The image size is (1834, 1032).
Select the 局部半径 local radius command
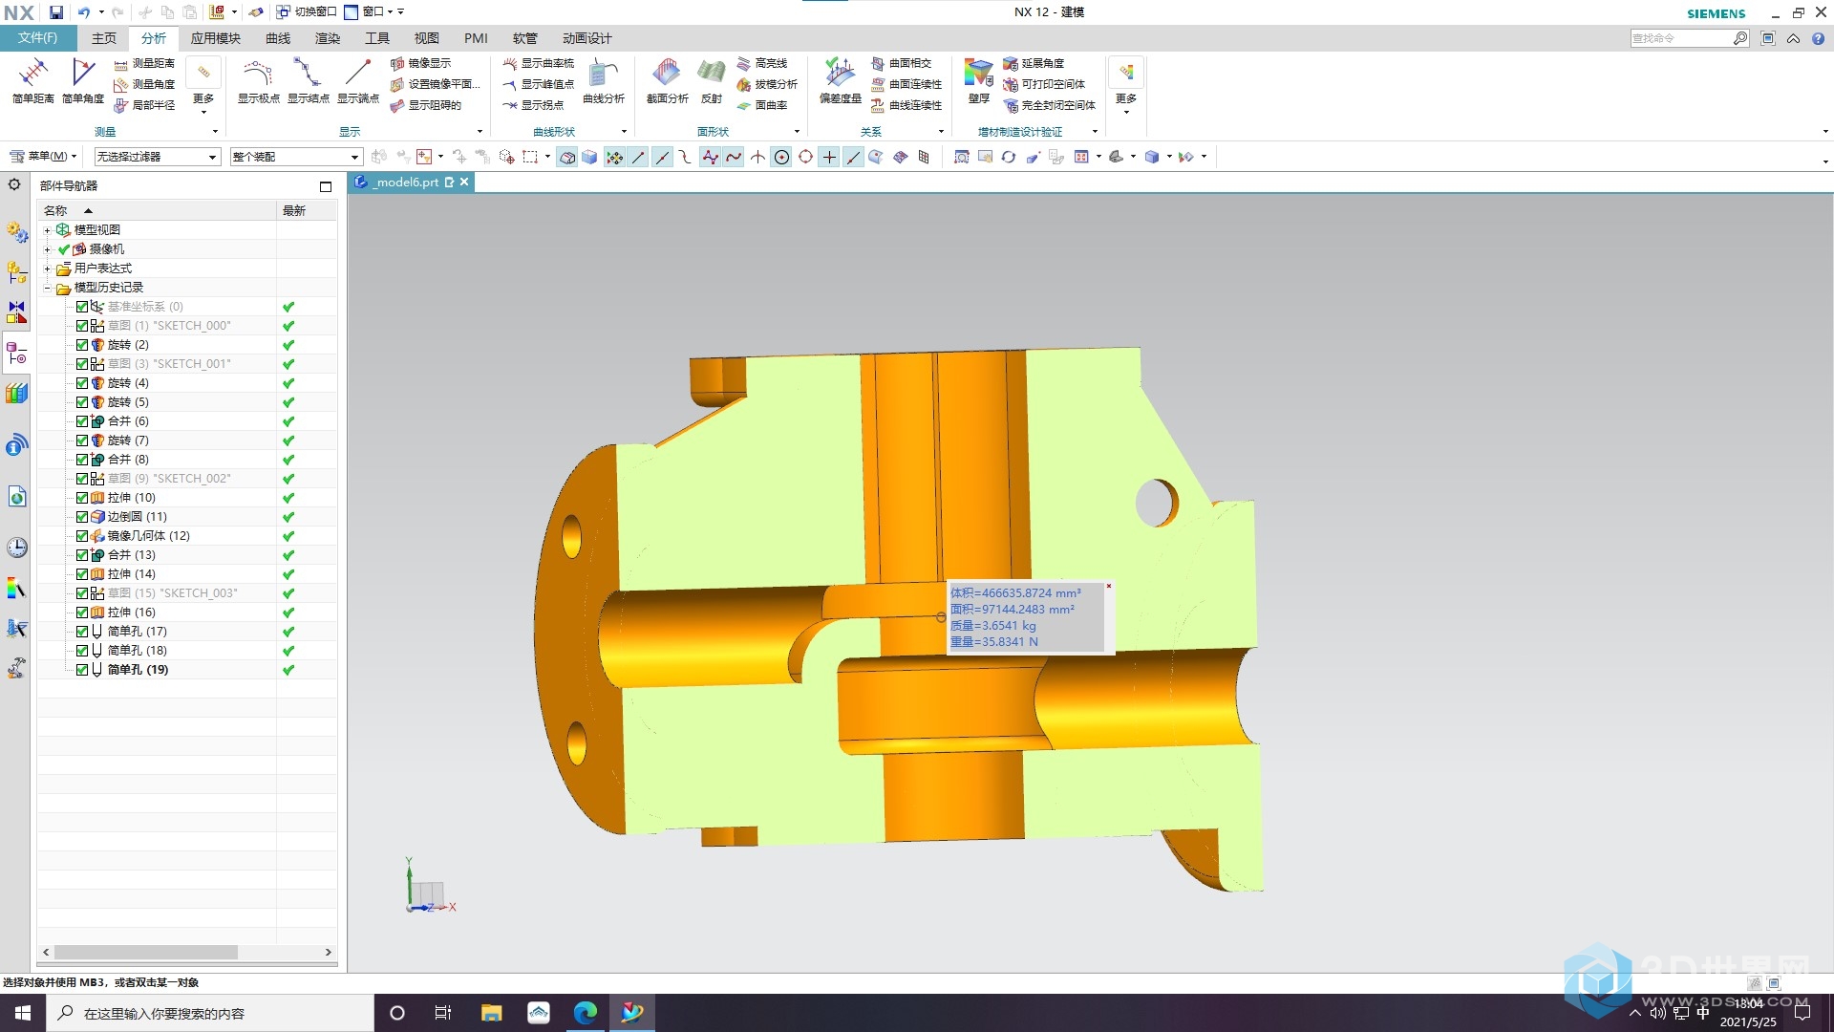[x=144, y=105]
